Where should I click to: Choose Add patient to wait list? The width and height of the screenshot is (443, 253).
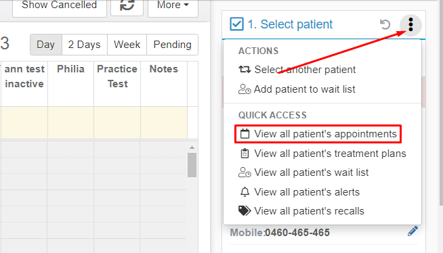[x=297, y=89]
